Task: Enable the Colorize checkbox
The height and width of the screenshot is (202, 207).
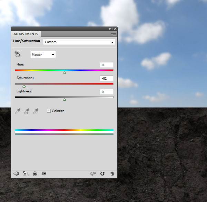Action: tap(49, 111)
